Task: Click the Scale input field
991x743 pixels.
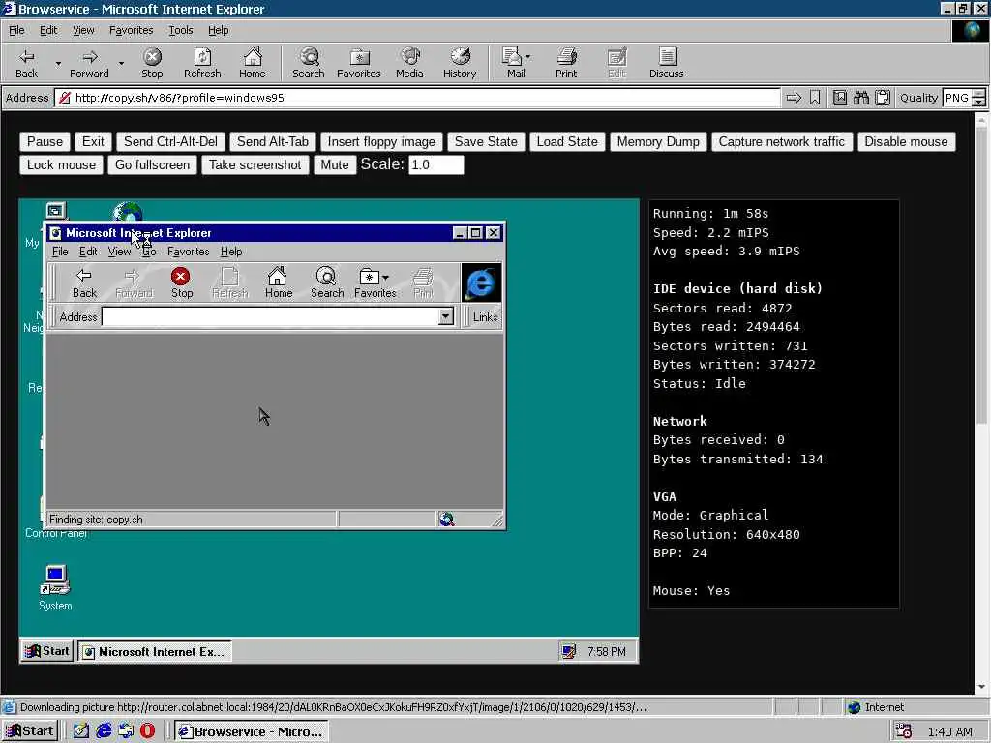Action: click(436, 164)
